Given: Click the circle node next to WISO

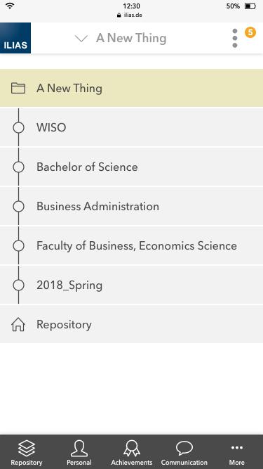Looking at the screenshot, I should 18,128.
